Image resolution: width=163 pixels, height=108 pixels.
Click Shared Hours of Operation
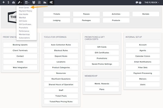[61, 85]
